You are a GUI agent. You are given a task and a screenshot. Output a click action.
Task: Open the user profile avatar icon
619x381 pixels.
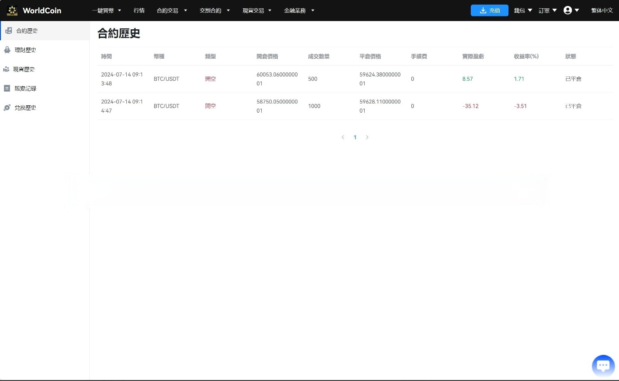click(567, 10)
